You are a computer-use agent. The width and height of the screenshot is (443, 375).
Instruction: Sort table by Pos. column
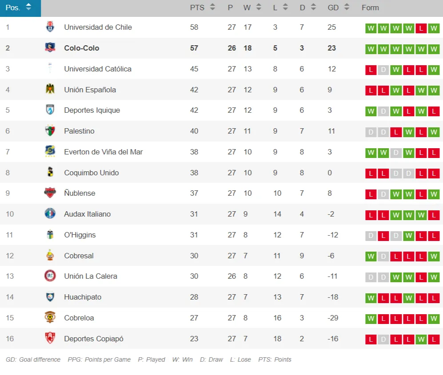[18, 8]
